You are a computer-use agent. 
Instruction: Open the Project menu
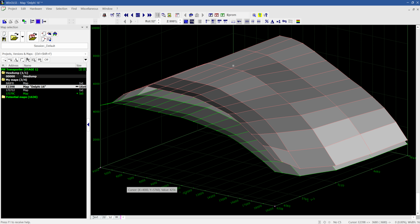coord(13,9)
